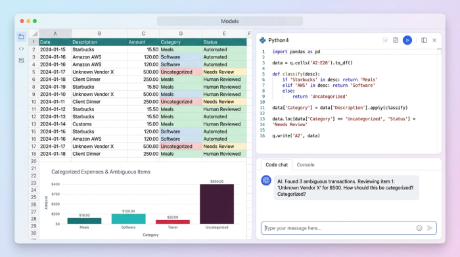Select row 5 Uncategorized category cell

[x=181, y=72]
